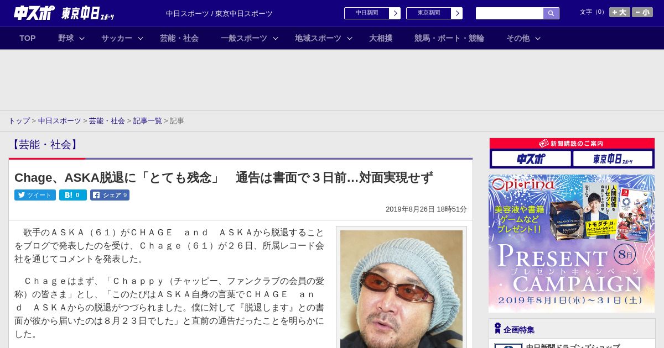Open the 東京新聞 link button
Screen dimensions: 664x348
click(x=434, y=13)
